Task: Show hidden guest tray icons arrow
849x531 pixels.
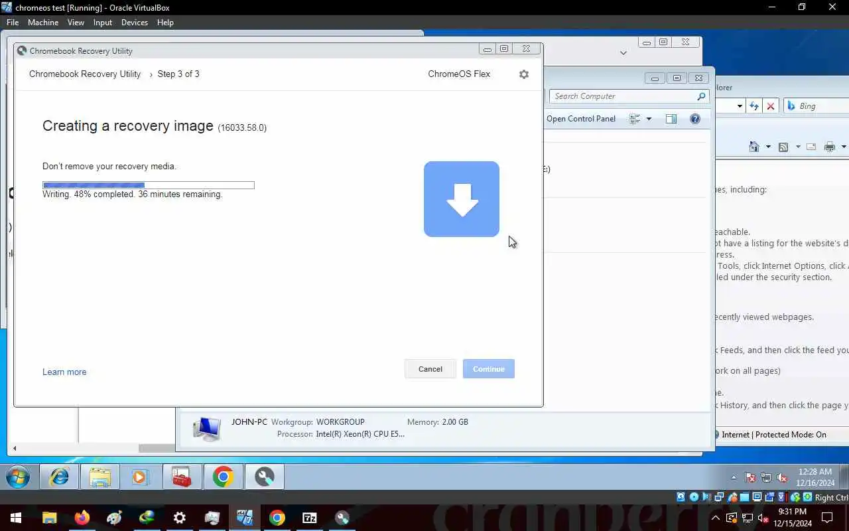Action: (734, 477)
